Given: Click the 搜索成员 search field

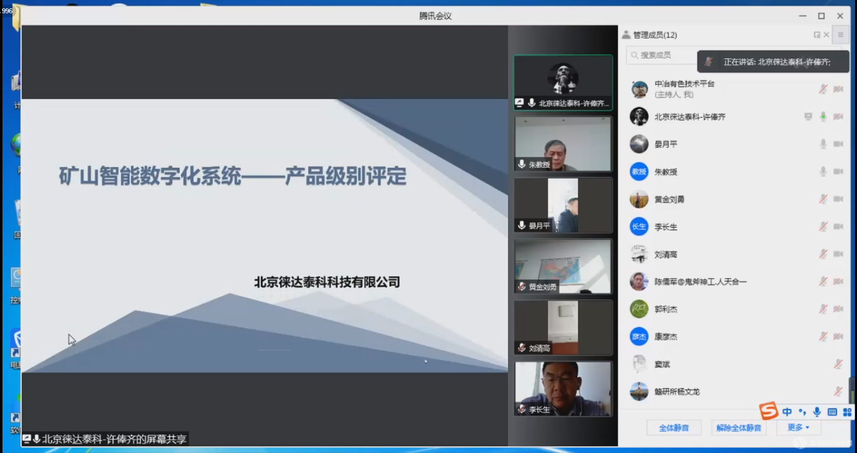Looking at the screenshot, I should [x=662, y=55].
